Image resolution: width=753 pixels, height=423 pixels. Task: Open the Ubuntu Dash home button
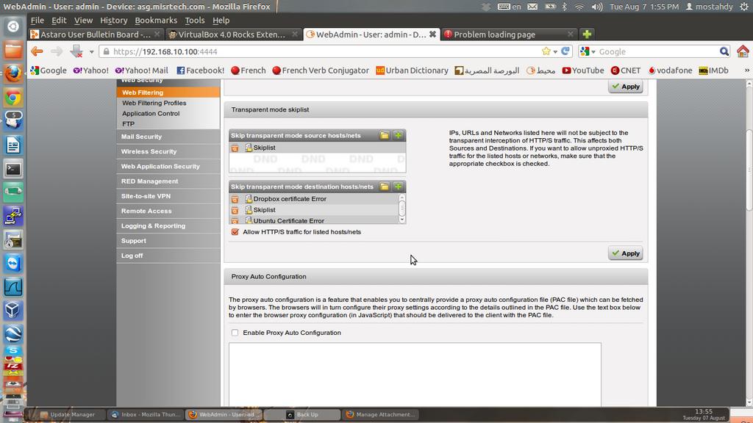click(13, 26)
